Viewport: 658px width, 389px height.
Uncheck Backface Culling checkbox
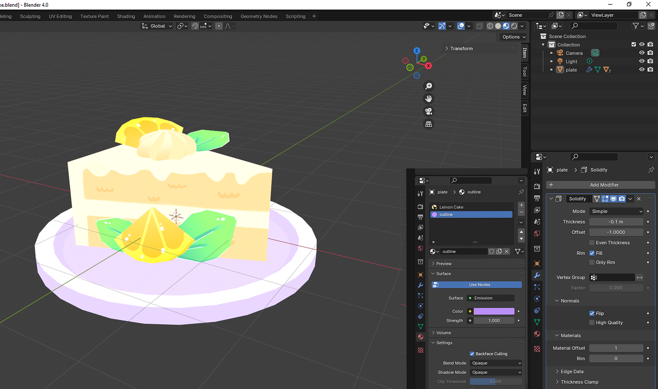472,354
